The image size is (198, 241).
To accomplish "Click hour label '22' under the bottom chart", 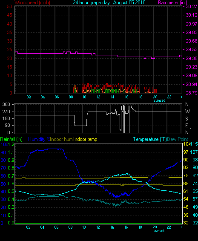I will (169, 227).
